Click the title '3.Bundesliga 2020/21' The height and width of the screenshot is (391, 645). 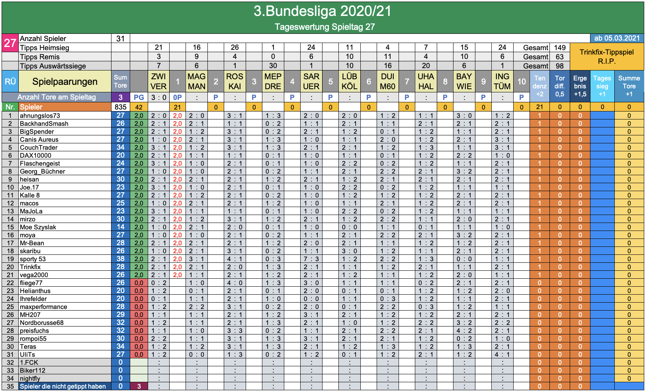point(322,11)
